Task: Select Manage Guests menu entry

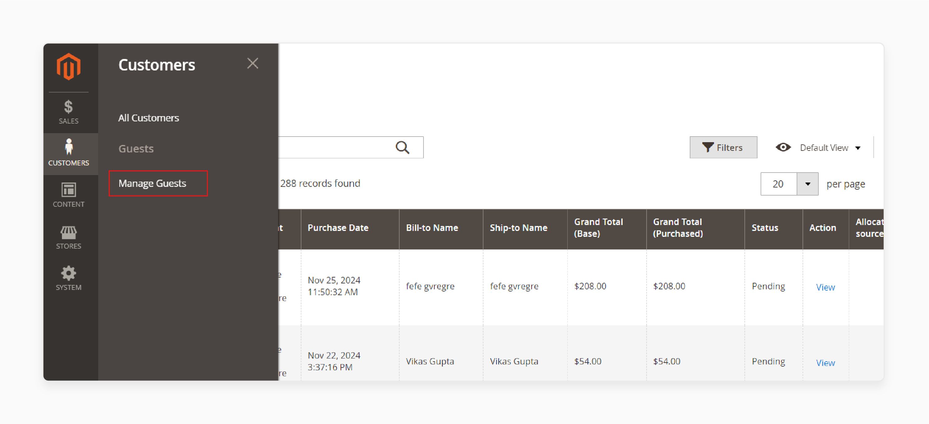Action: [x=152, y=183]
